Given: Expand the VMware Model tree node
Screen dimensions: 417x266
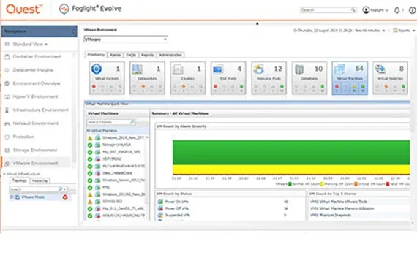Looking at the screenshot, I should (x=12, y=197).
